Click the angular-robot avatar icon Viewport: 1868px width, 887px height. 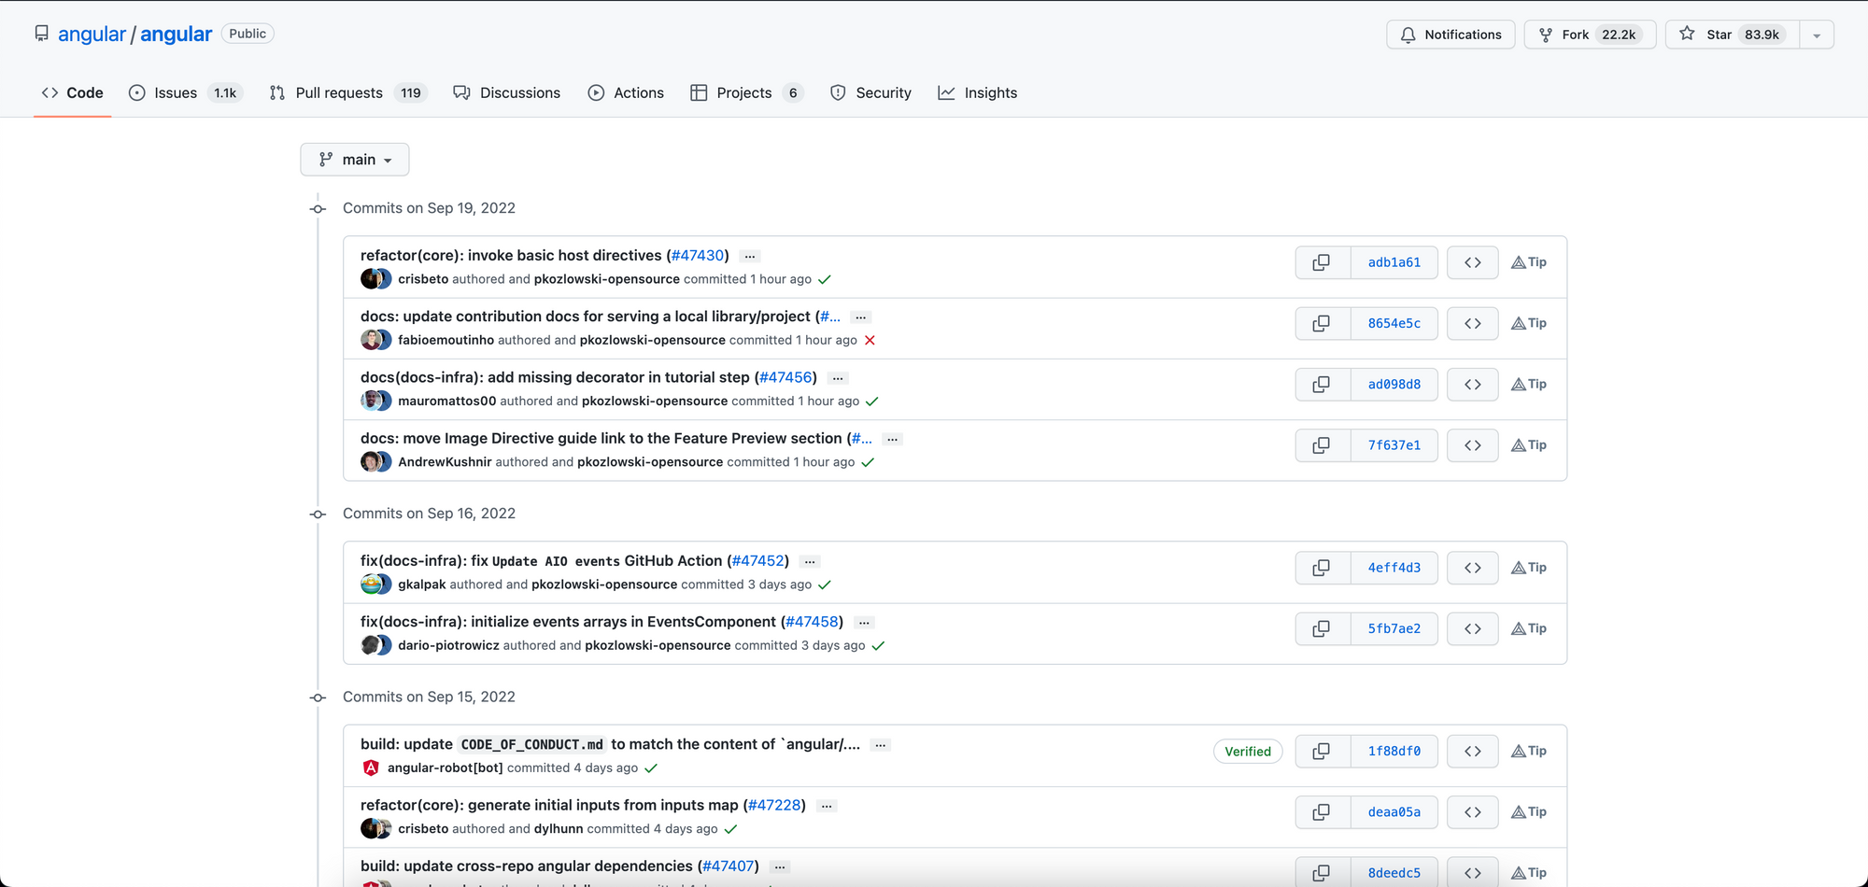click(371, 767)
